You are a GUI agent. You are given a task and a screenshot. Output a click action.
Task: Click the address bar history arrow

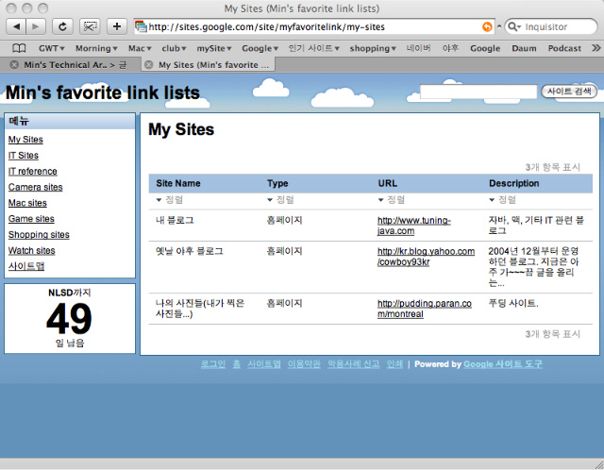[x=499, y=26]
